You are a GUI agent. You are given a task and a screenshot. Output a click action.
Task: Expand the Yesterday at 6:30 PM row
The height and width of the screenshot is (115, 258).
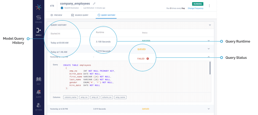coord(209,109)
